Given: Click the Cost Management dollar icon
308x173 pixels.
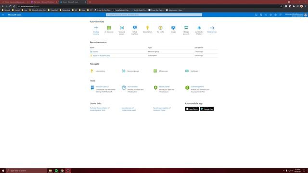Looking at the screenshot, I should [x=187, y=87].
